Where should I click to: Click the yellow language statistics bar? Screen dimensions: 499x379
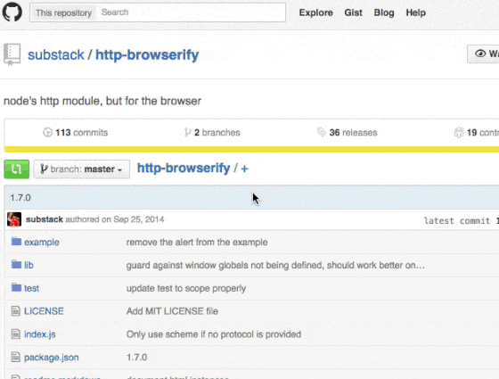click(251, 150)
